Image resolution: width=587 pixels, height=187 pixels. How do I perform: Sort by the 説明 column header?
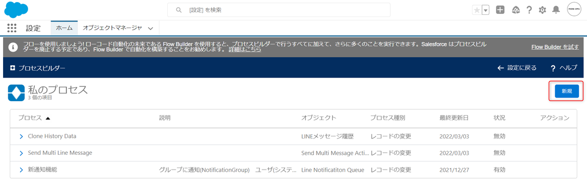pos(165,118)
